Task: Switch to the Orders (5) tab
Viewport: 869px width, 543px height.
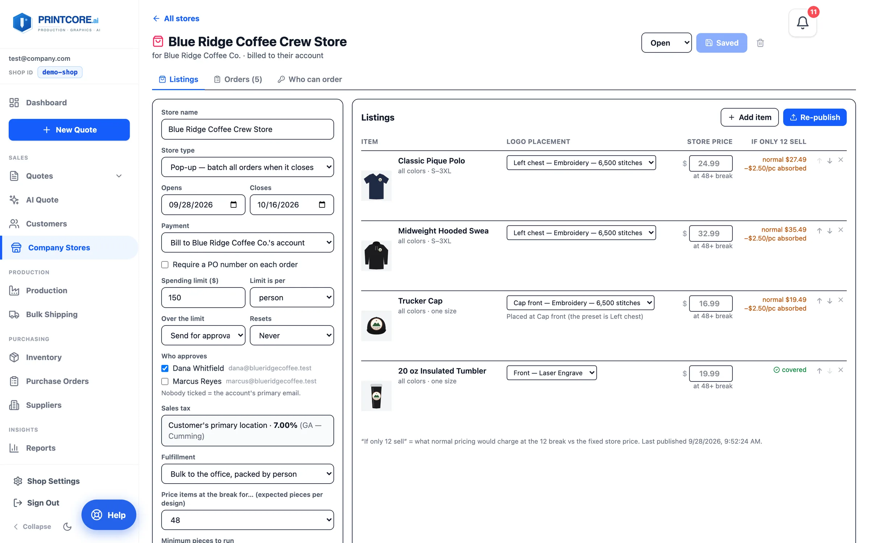Action: pos(238,79)
